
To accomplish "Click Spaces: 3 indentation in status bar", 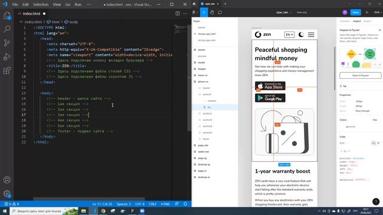I will [x=124, y=204].
